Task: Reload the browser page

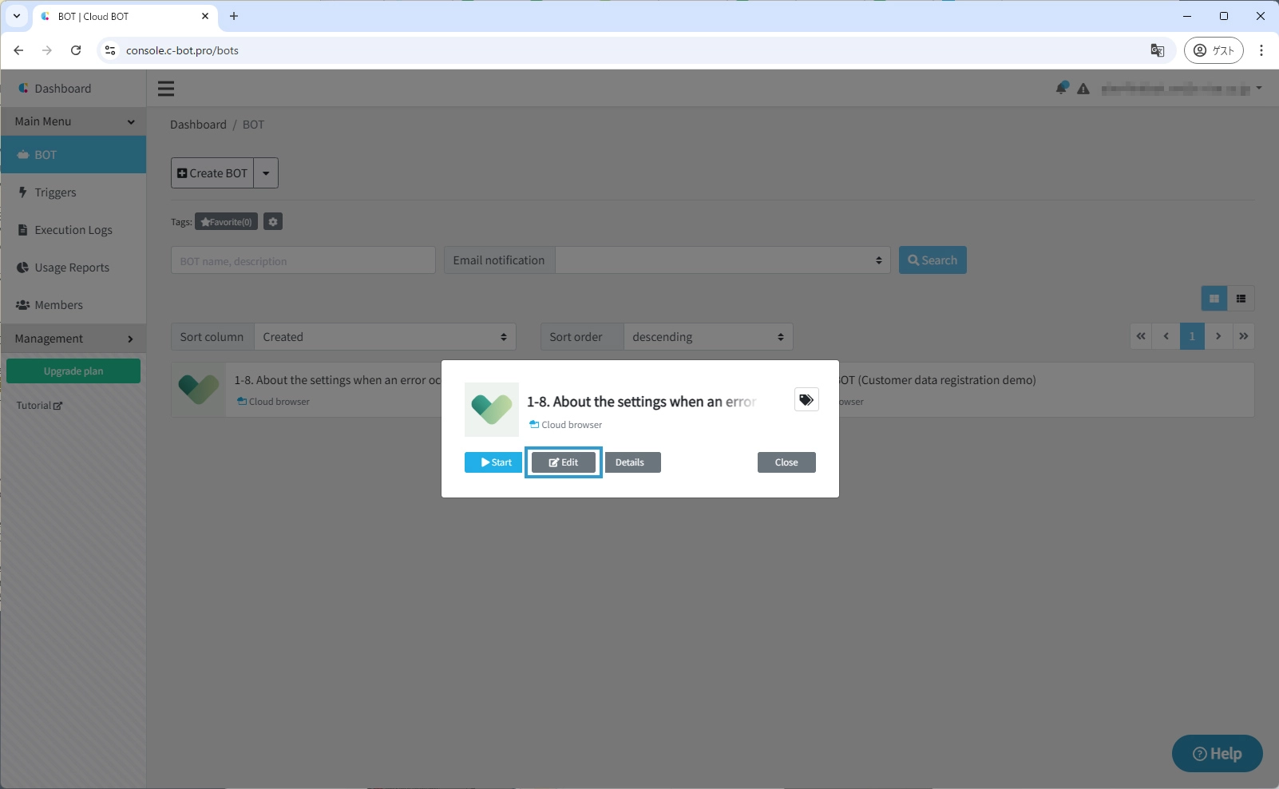Action: pos(76,50)
